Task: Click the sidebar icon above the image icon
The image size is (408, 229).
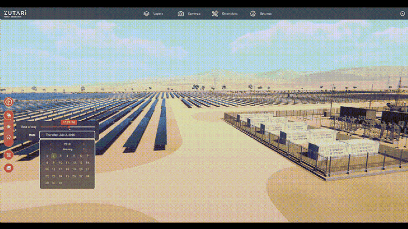Action: coord(9,155)
